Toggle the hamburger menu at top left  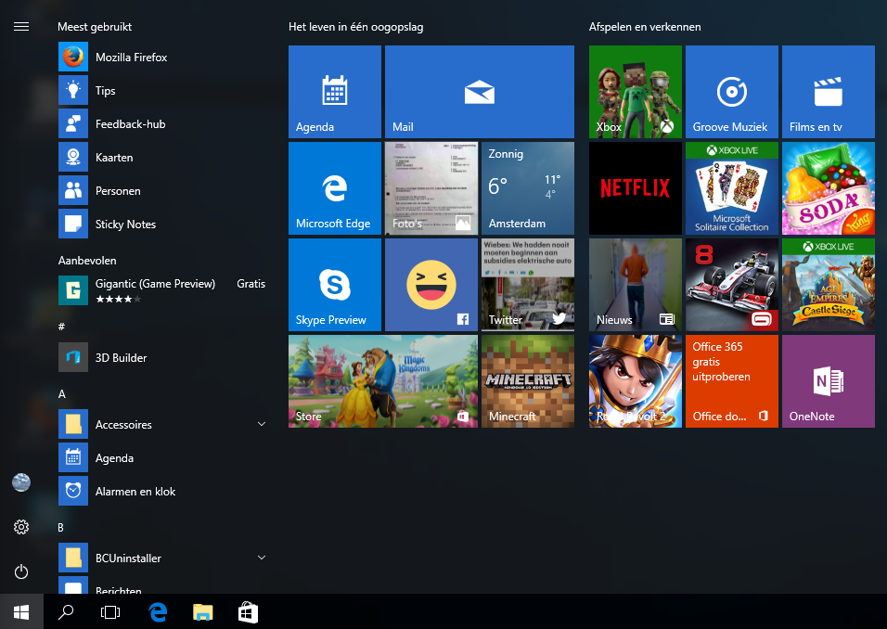(x=21, y=26)
